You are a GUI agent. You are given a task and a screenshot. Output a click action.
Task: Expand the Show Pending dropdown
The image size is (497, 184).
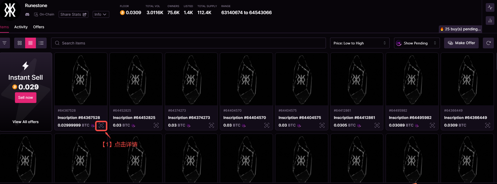pos(416,43)
